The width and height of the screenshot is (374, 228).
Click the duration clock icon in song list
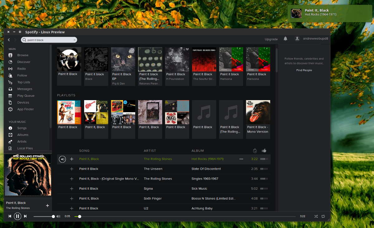point(255,150)
